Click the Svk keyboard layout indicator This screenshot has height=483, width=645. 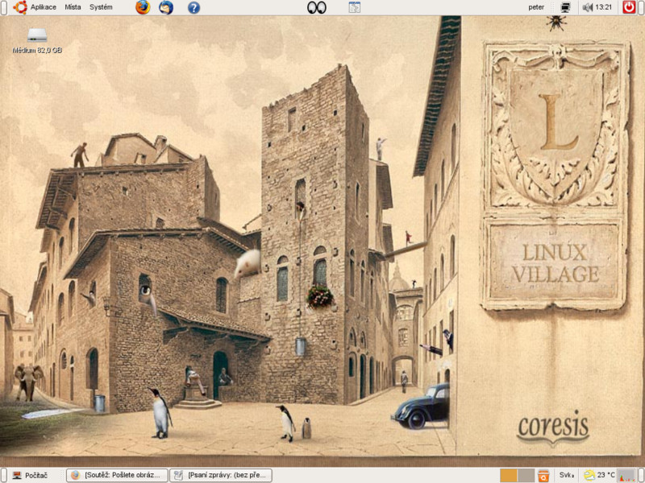tap(567, 475)
